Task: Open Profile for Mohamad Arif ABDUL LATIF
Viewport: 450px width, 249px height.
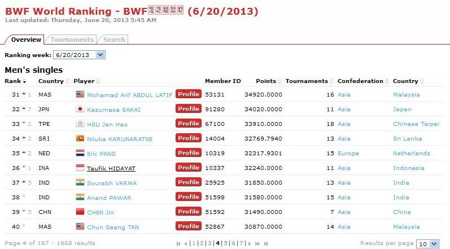Action: (x=189, y=94)
